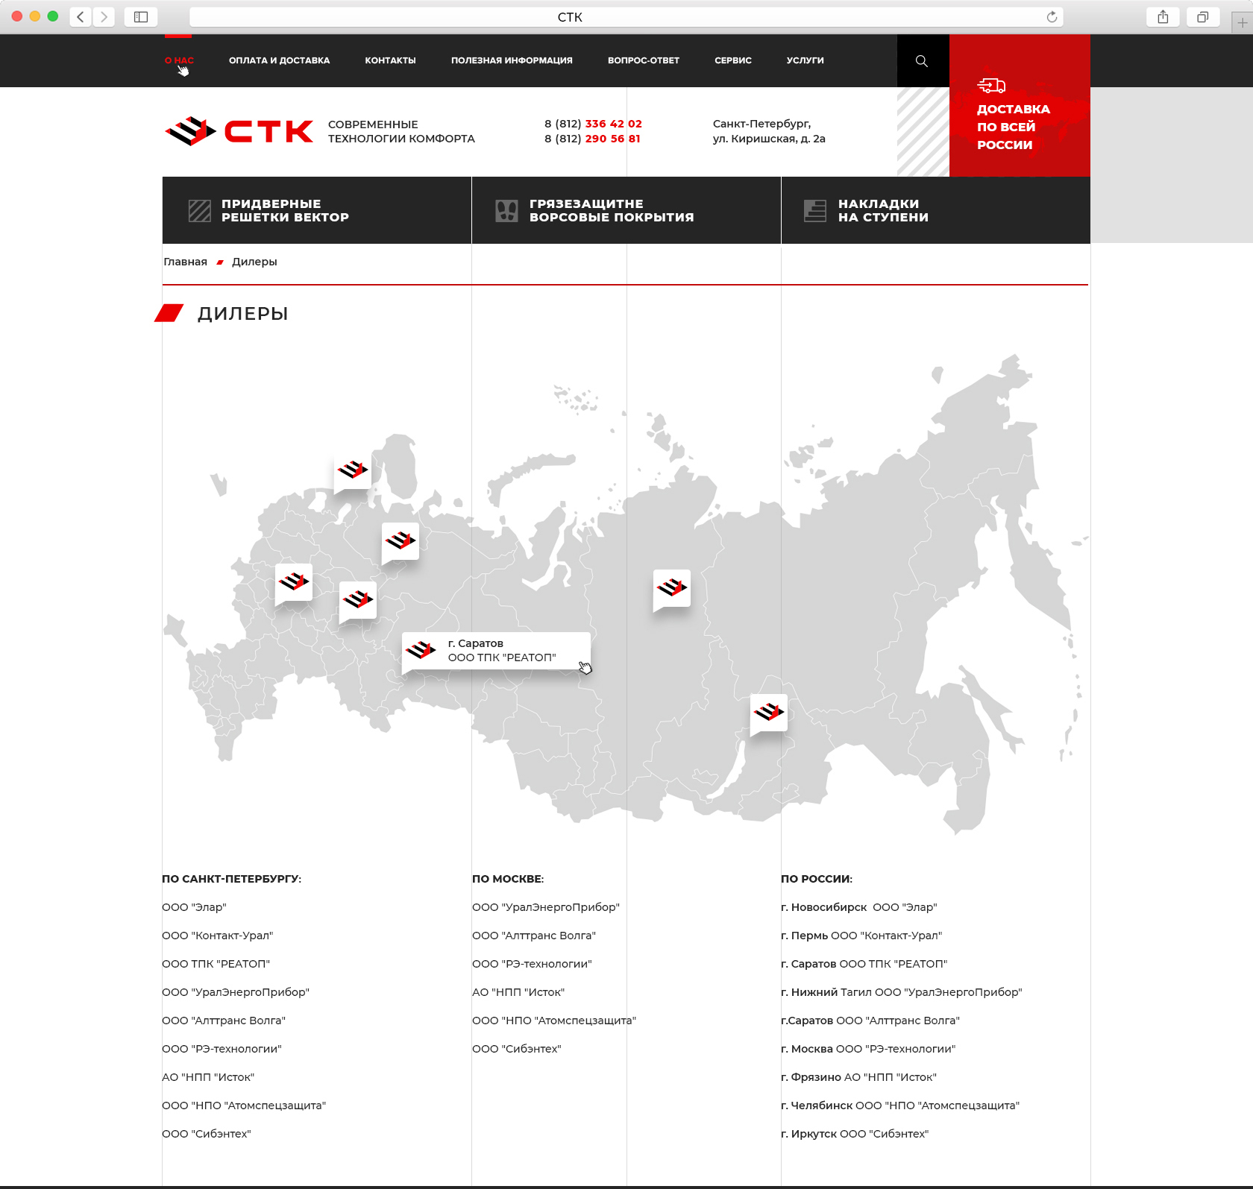Click г. Нижний Тагил ООО "УралЭнергоПрибор" entry
Viewport: 1253px width, 1189px height.
(x=902, y=992)
